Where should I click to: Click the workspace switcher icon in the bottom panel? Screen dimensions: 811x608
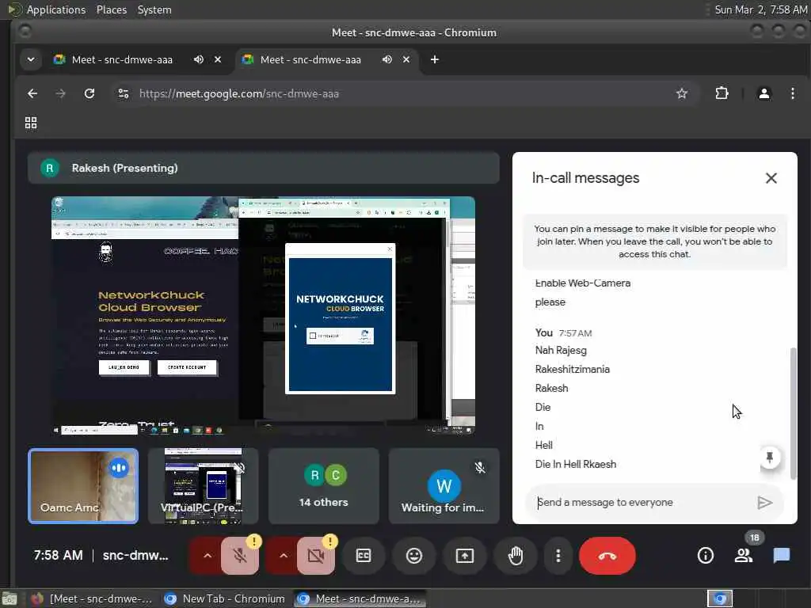[719, 598]
